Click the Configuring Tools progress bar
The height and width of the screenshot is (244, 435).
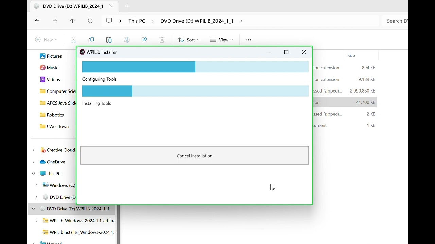[195, 67]
